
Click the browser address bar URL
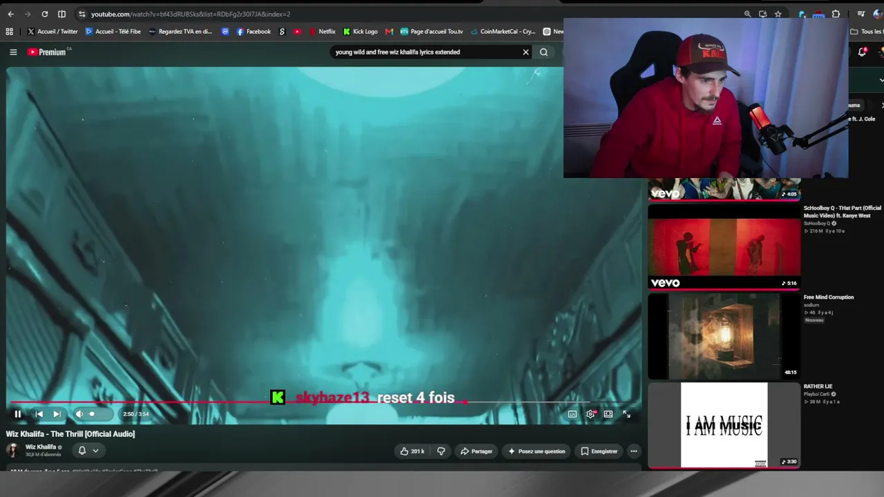click(191, 14)
